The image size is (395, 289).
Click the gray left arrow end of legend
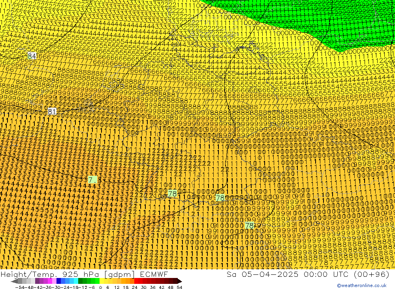pos(14,281)
